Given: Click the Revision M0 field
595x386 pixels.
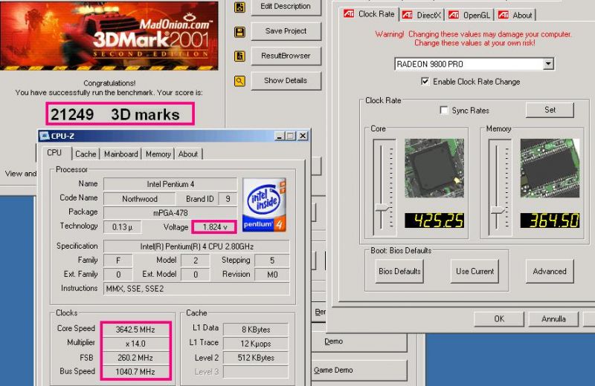Looking at the screenshot, I should point(272,274).
